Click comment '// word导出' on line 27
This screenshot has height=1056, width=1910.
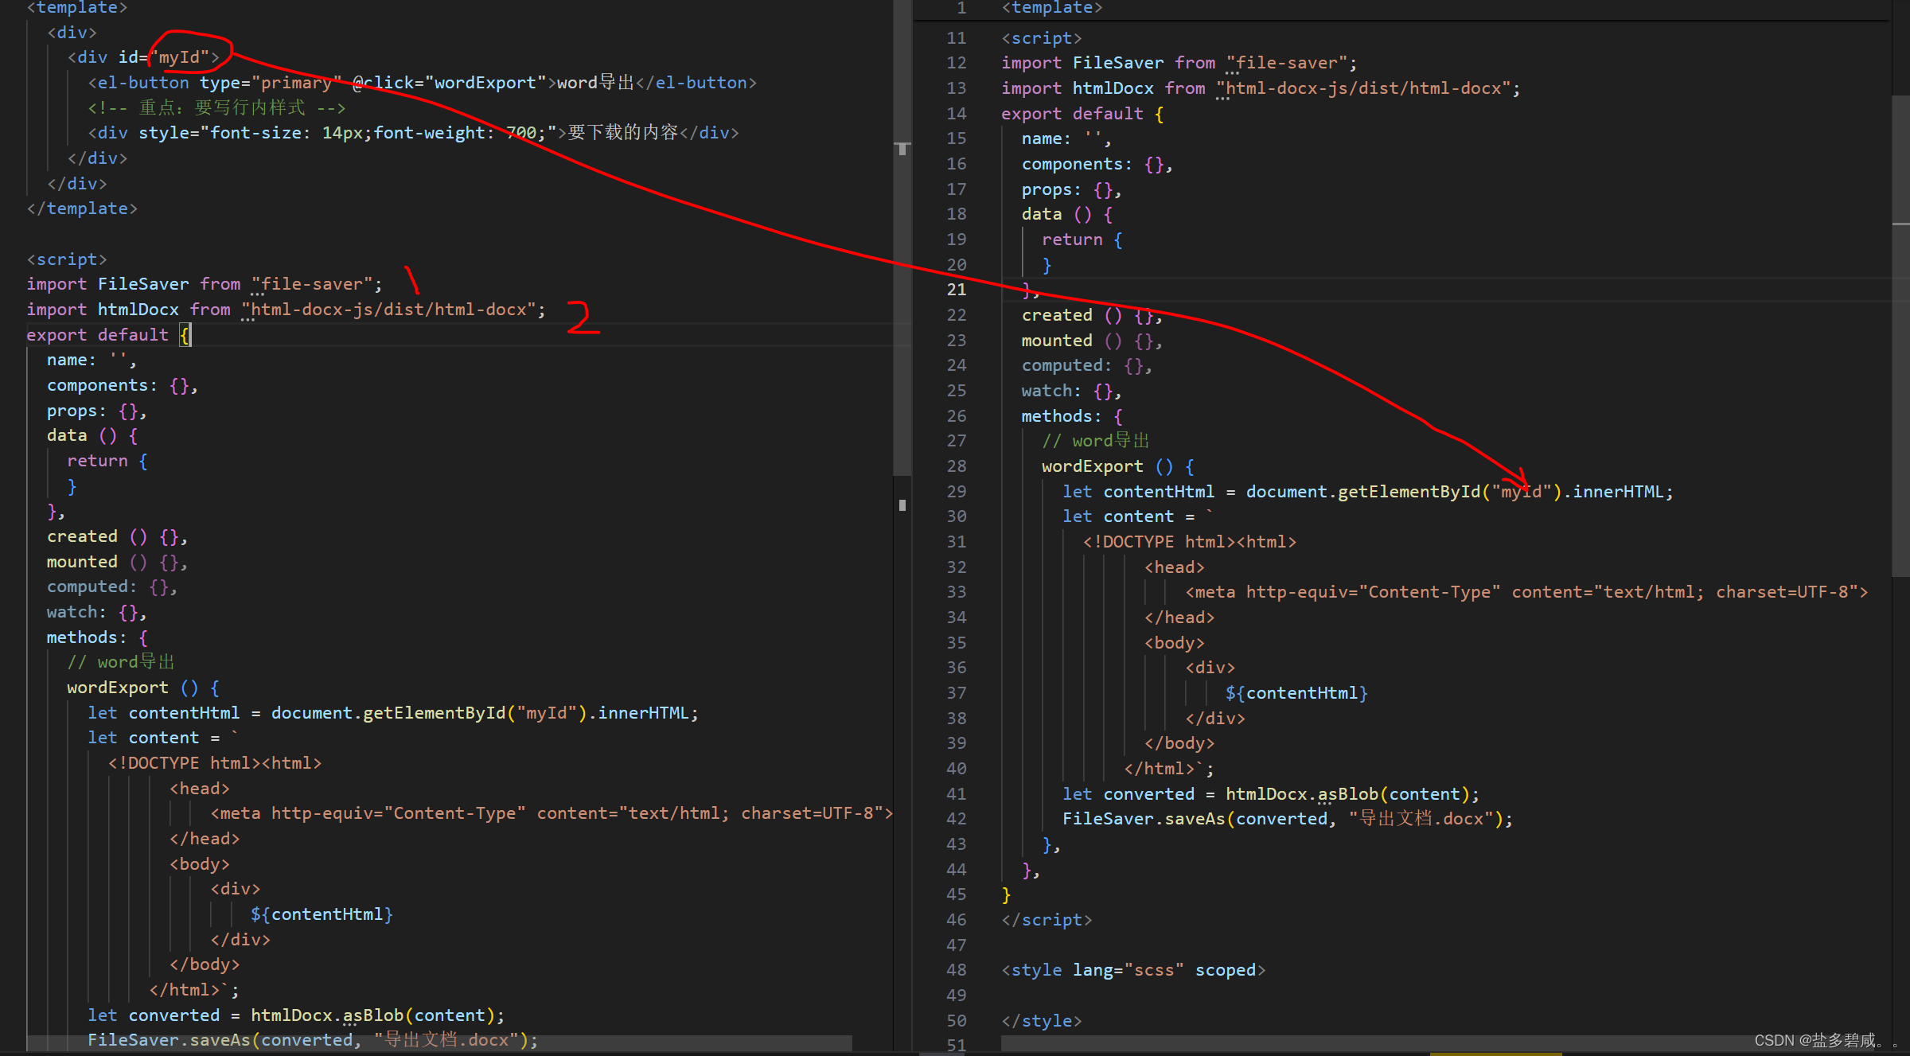(1096, 441)
